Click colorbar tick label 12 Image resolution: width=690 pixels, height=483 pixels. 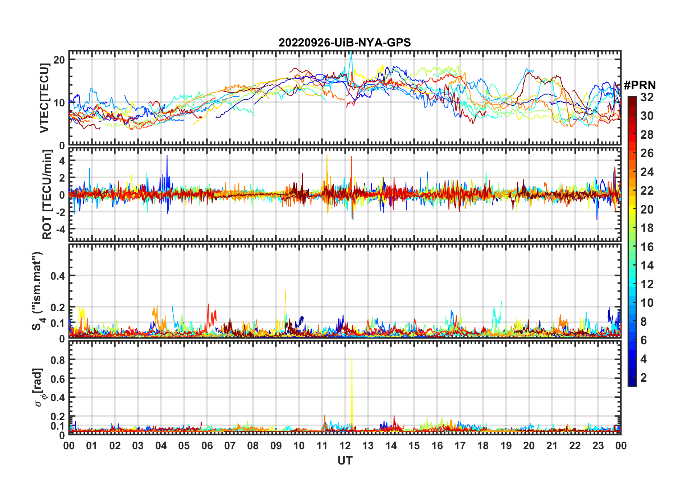point(647,284)
